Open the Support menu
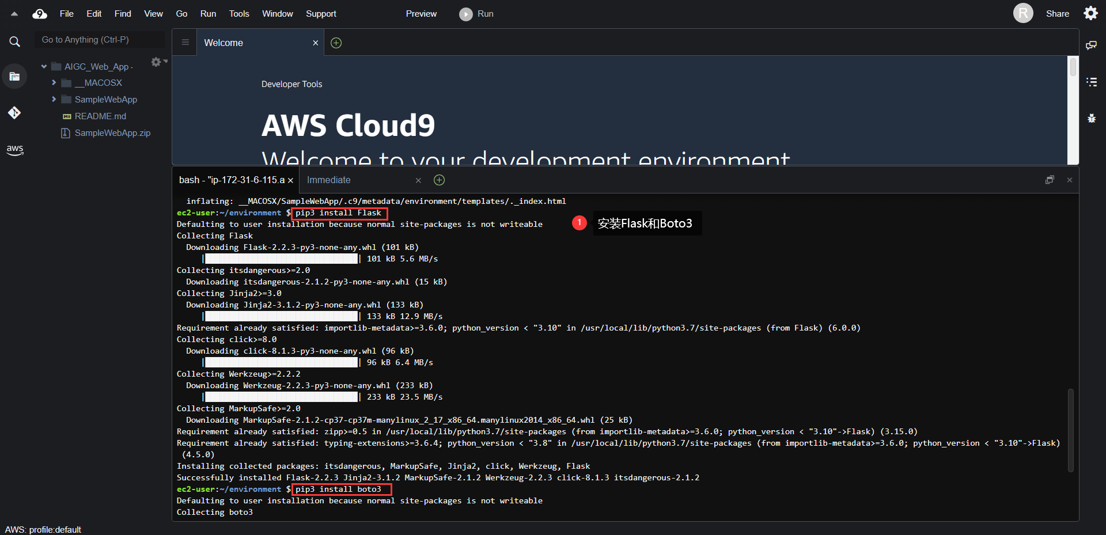The width and height of the screenshot is (1106, 535). point(321,14)
